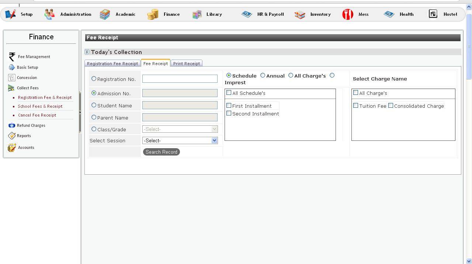Click the Reports sidebar icon
This screenshot has height=264, width=472.
(x=12, y=136)
